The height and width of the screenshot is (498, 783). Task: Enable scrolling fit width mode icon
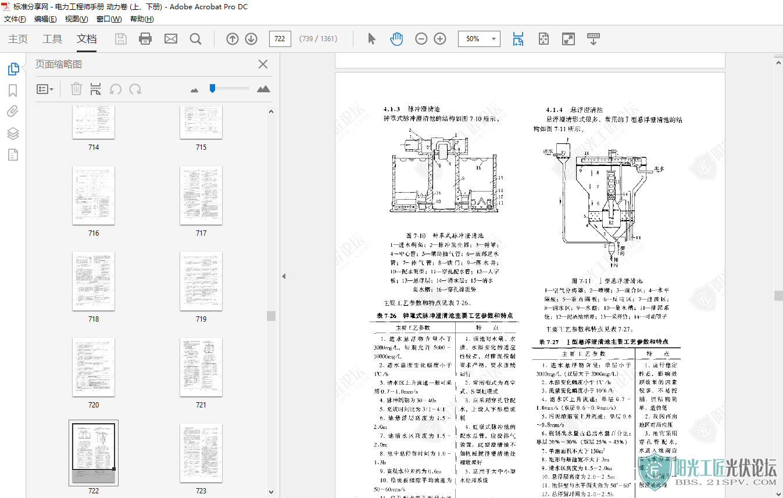(518, 39)
